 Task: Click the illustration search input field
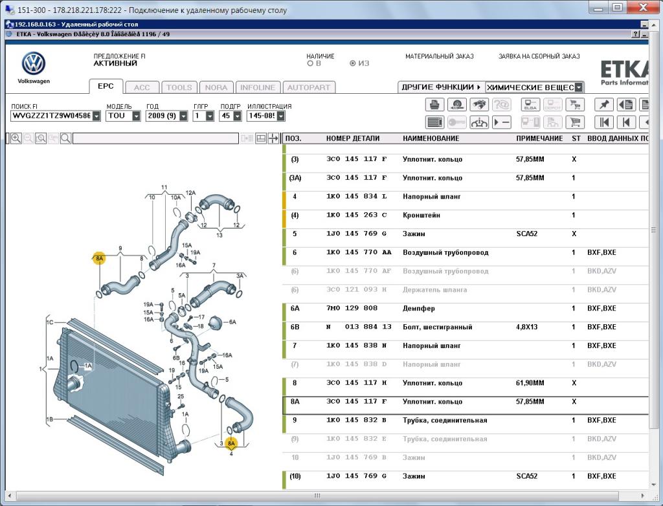(x=155, y=138)
